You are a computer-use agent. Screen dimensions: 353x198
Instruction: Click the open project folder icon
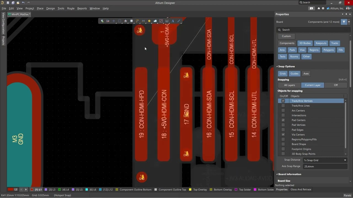18,3
